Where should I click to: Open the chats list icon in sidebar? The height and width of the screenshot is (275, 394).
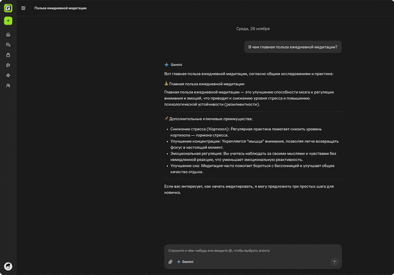pyautogui.click(x=8, y=45)
